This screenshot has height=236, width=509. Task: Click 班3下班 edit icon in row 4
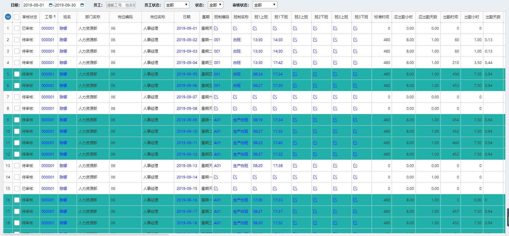(355, 63)
